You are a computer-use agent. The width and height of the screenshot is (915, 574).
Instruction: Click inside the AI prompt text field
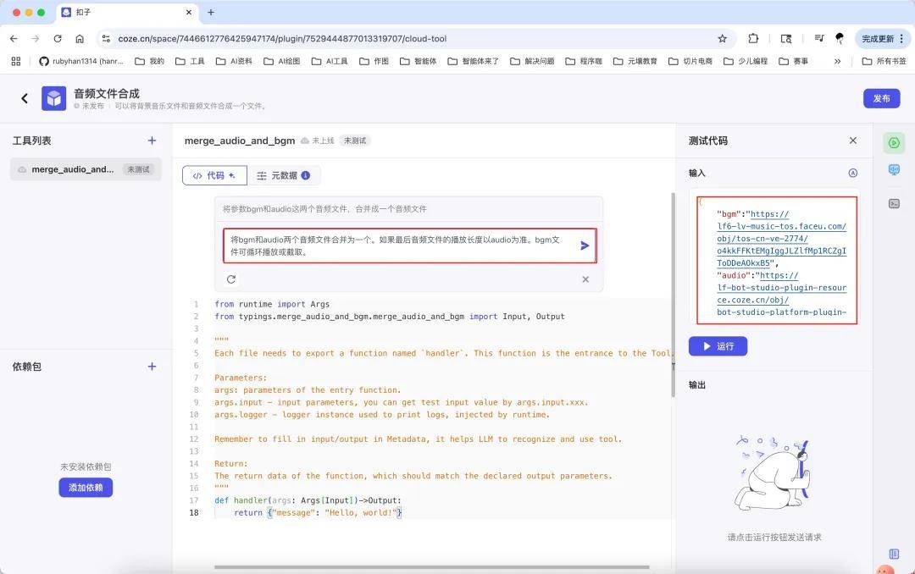tap(398, 246)
